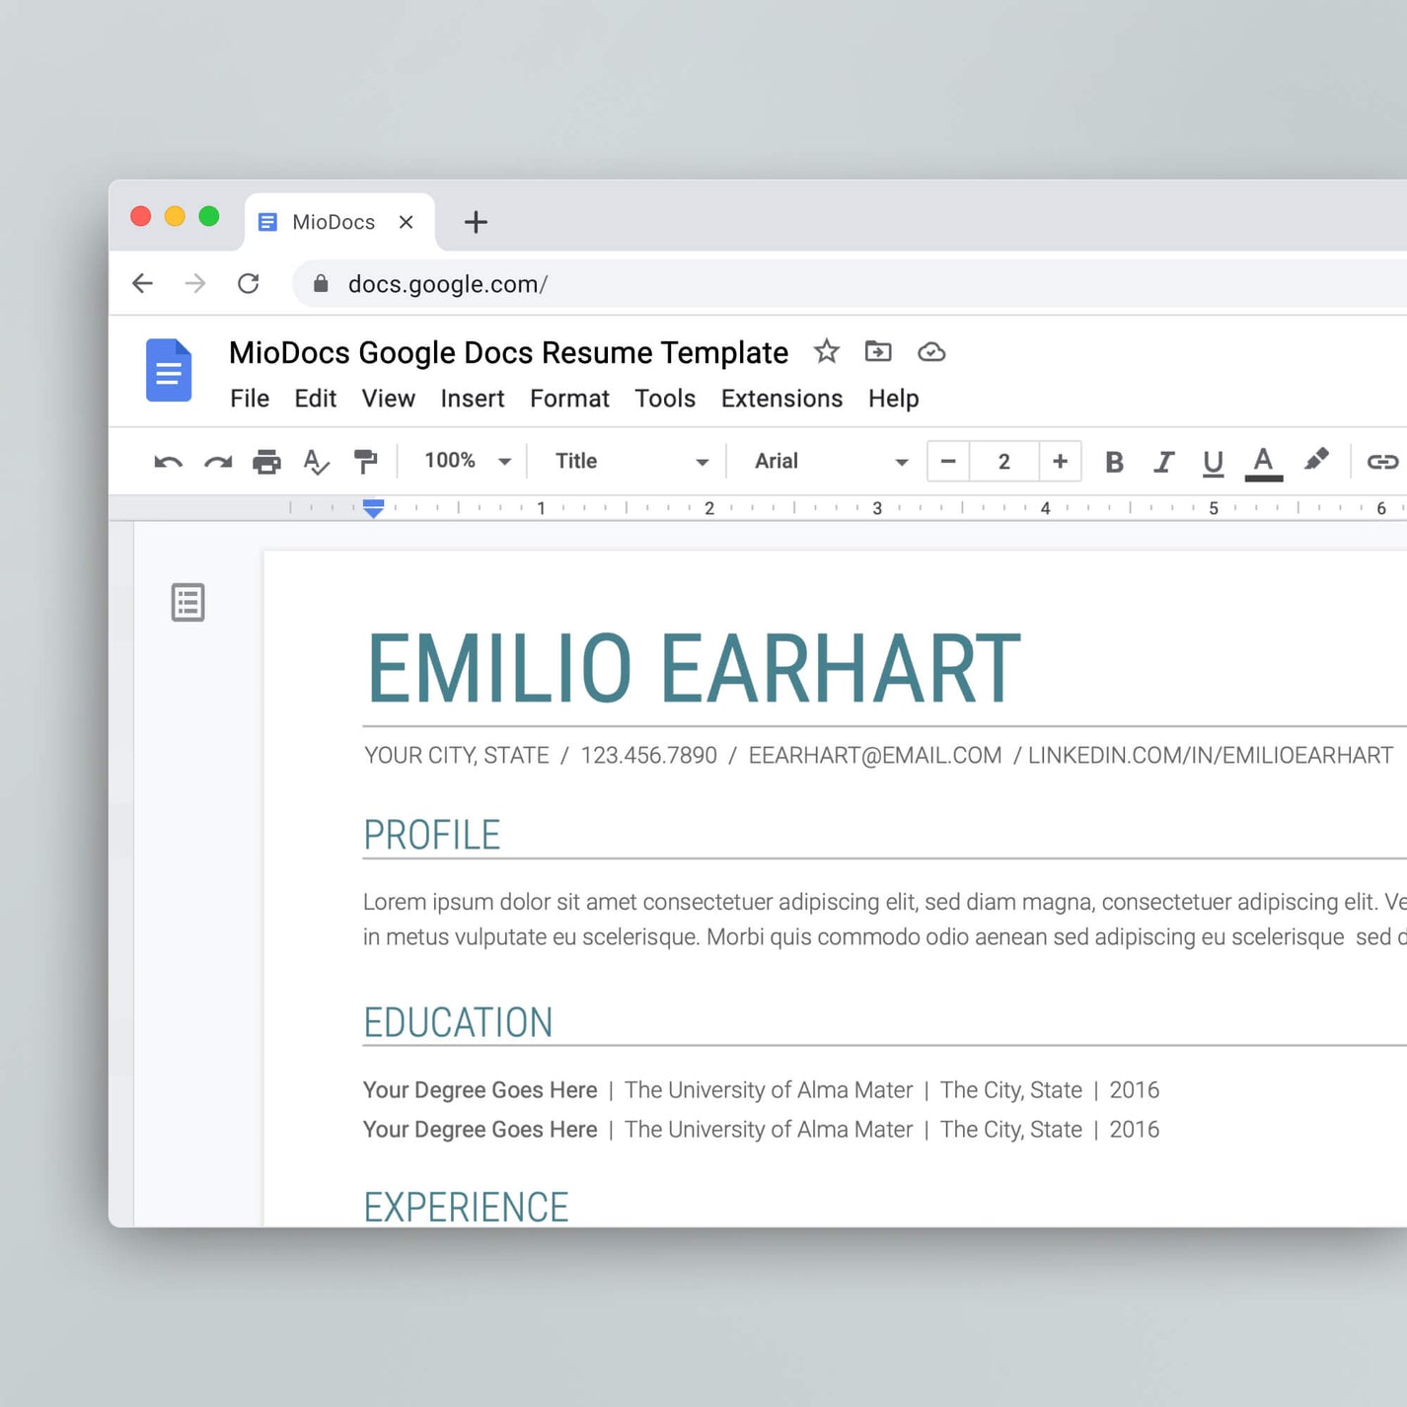Screen dimensions: 1407x1407
Task: Toggle bold formatting
Action: coord(1114,461)
